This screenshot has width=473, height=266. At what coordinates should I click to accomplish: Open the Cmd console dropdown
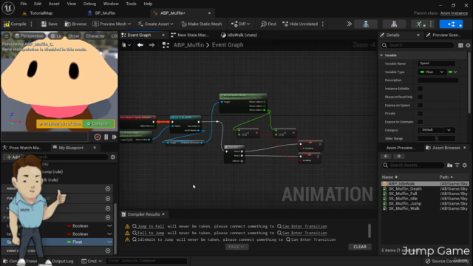92,261
